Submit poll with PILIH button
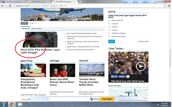This screenshot has height=107, width=172. point(112,41)
